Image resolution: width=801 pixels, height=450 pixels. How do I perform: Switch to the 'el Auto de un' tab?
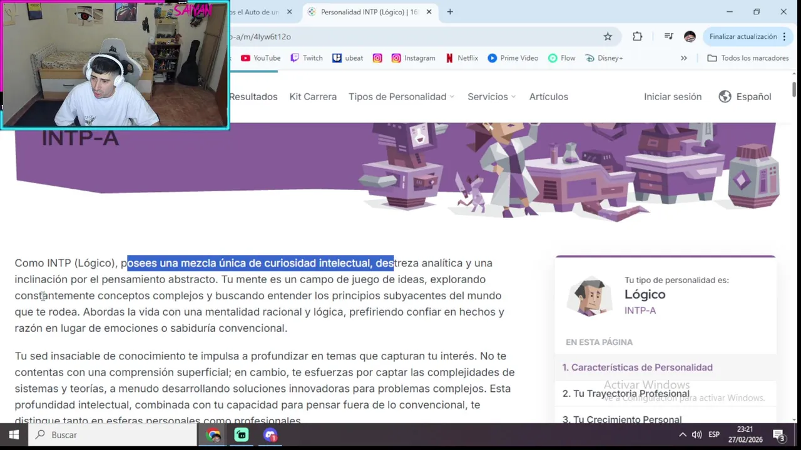point(253,12)
